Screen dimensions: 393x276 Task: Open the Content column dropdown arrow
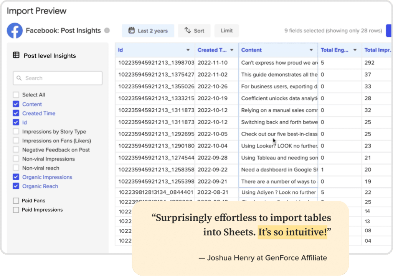[311, 50]
